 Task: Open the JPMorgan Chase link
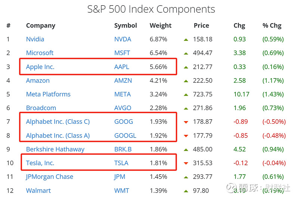pos(49,176)
